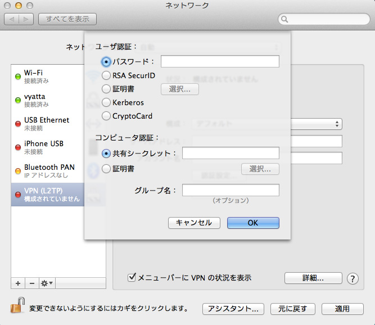This screenshot has width=375, height=325.
Task: Open the gear action menu
Action: [x=47, y=282]
